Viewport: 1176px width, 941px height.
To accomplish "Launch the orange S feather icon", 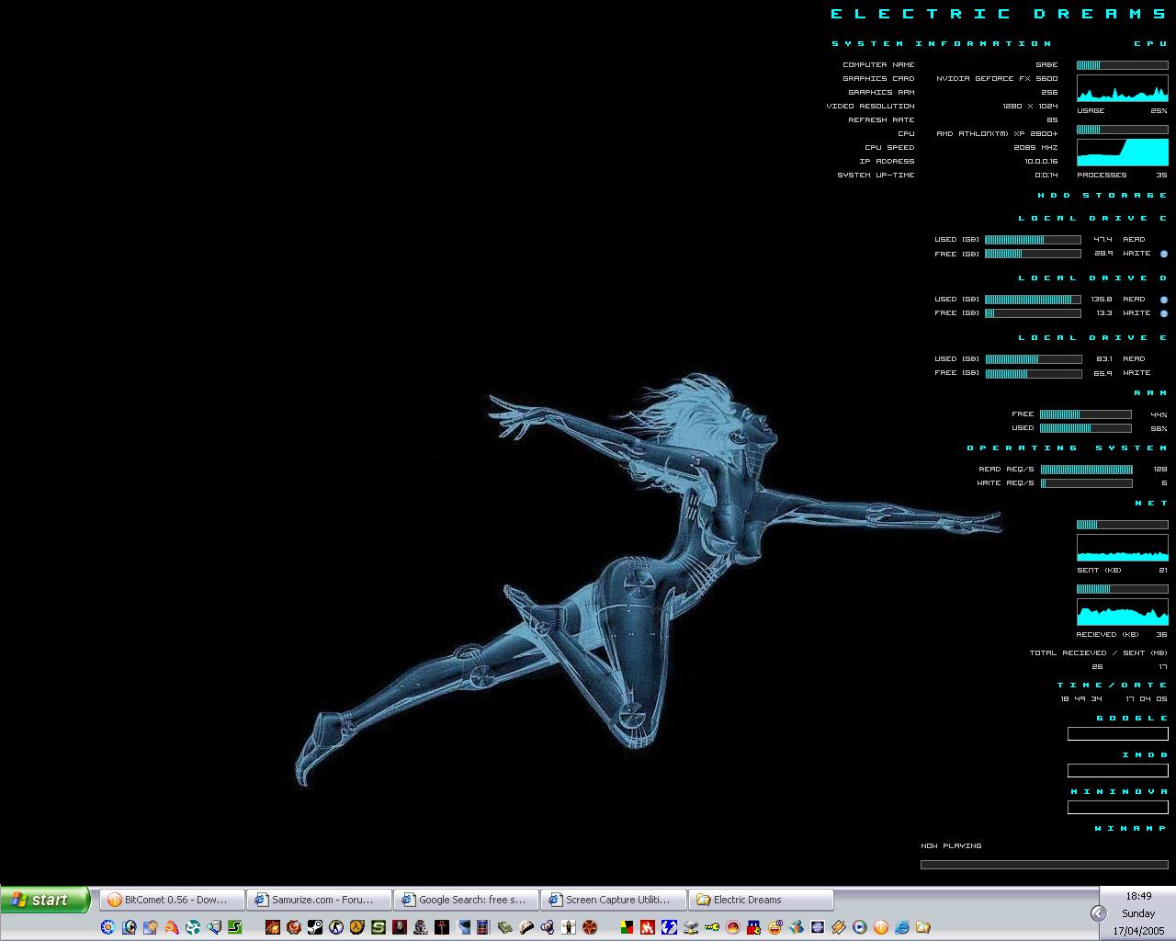I will (171, 927).
